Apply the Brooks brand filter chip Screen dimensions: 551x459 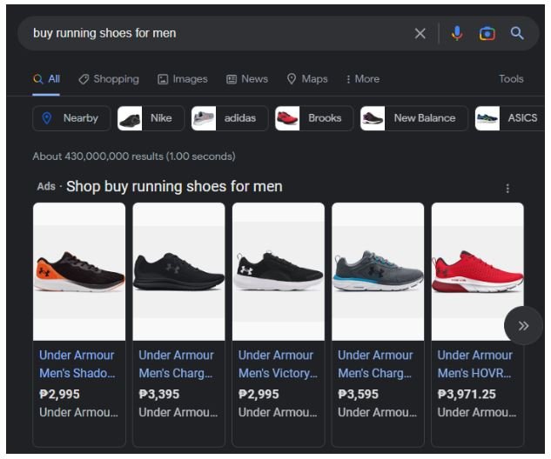(314, 118)
